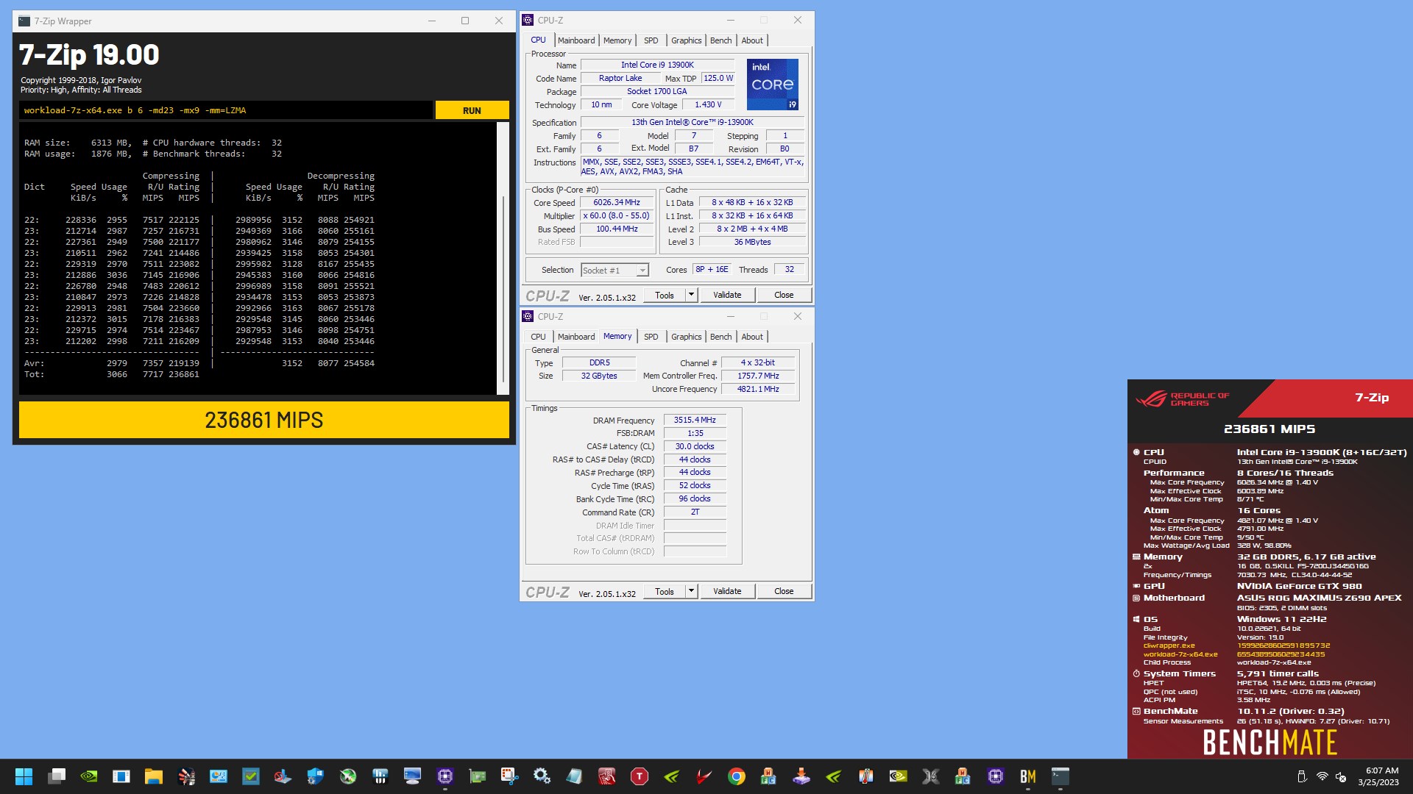Viewport: 1413px width, 794px height.
Task: Open Bench tab in lower CPU-Z window
Action: (720, 337)
